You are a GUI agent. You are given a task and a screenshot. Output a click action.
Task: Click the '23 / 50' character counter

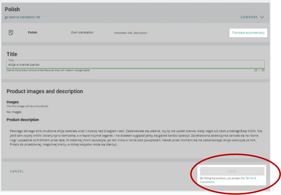tap(259, 70)
